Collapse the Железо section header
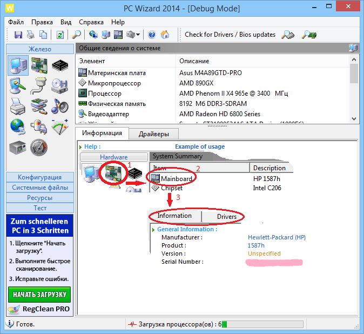 [x=40, y=49]
